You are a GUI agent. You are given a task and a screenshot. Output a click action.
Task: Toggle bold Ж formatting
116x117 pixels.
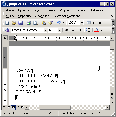pos(67,30)
